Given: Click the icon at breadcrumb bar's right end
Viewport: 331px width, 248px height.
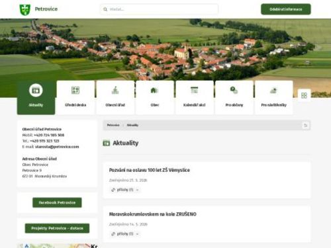Looking at the screenshot, I should (306, 126).
